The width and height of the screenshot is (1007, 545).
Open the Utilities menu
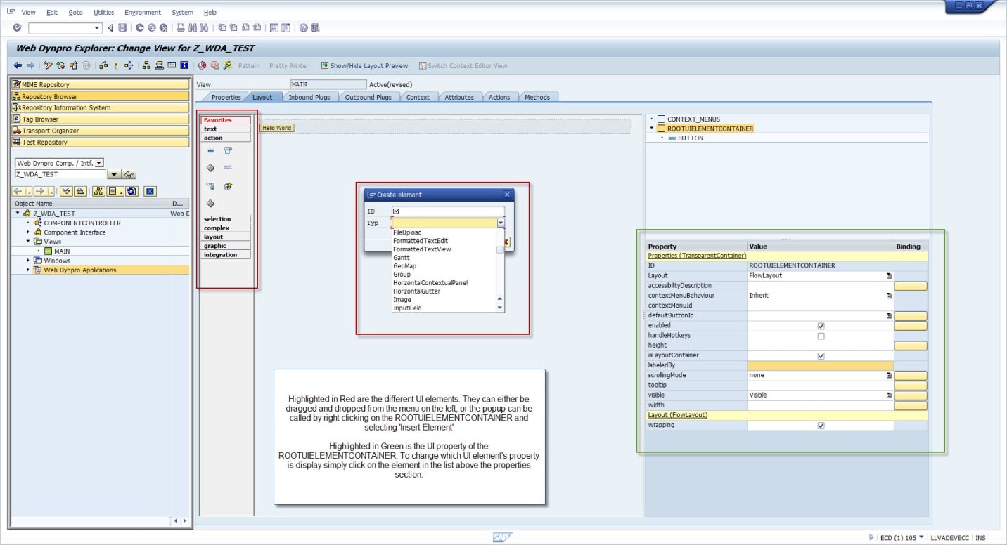pos(103,13)
